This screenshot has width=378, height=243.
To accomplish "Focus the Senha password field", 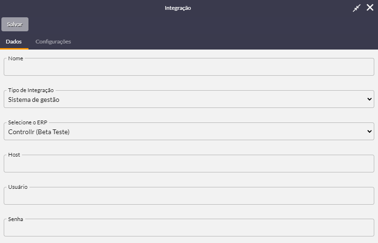I will point(189,228).
